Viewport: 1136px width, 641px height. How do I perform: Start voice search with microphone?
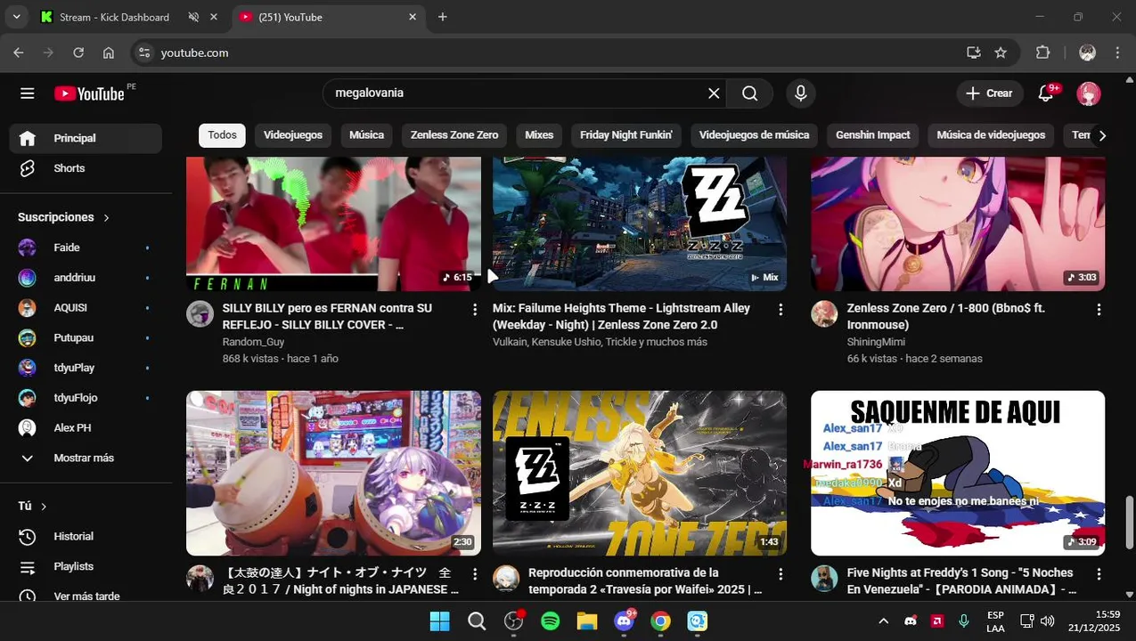coord(801,93)
